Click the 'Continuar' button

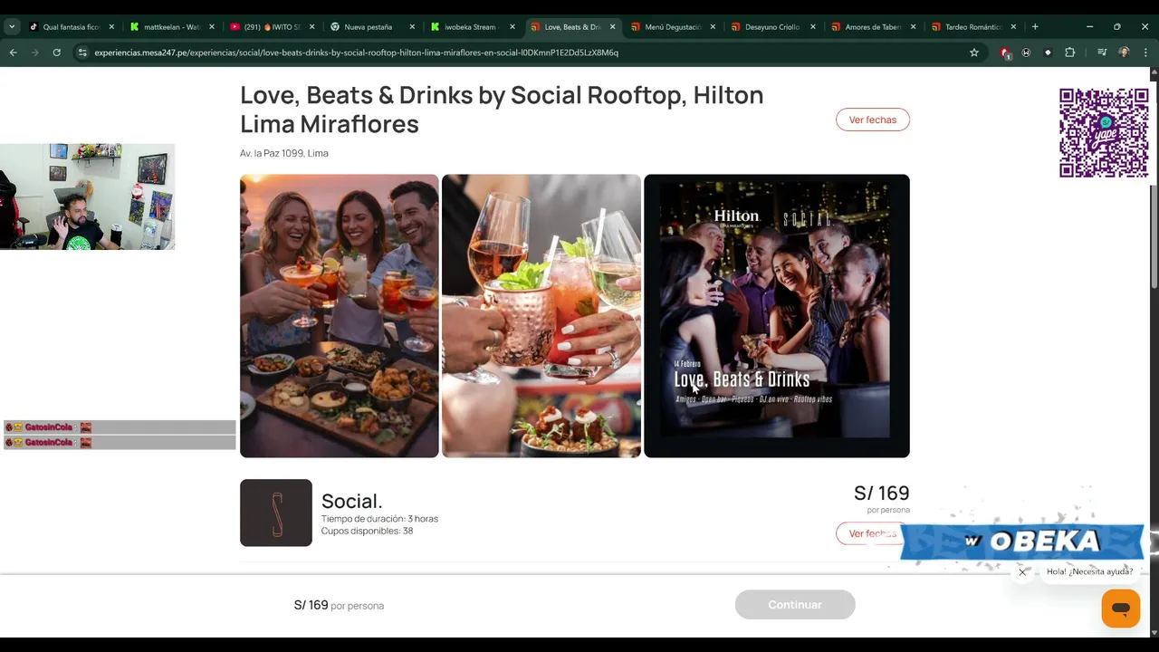tap(795, 605)
